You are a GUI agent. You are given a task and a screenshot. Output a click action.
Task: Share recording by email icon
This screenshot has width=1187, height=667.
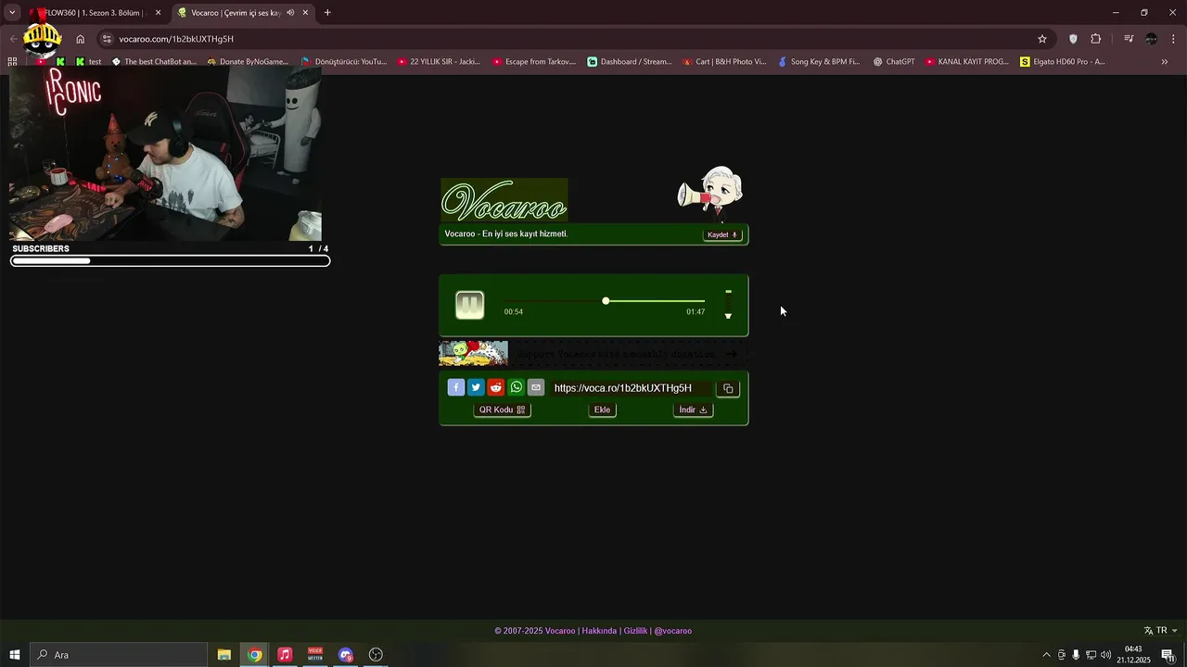point(536,388)
